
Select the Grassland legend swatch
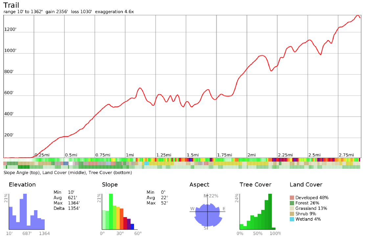point(292,209)
